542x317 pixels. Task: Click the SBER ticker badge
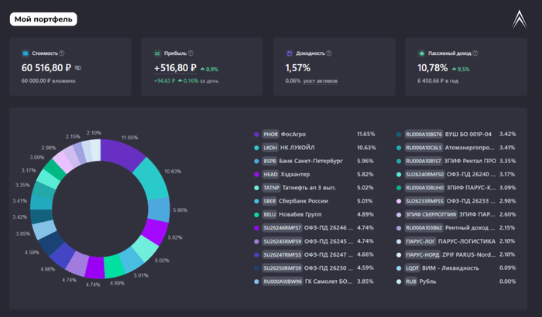[270, 201]
